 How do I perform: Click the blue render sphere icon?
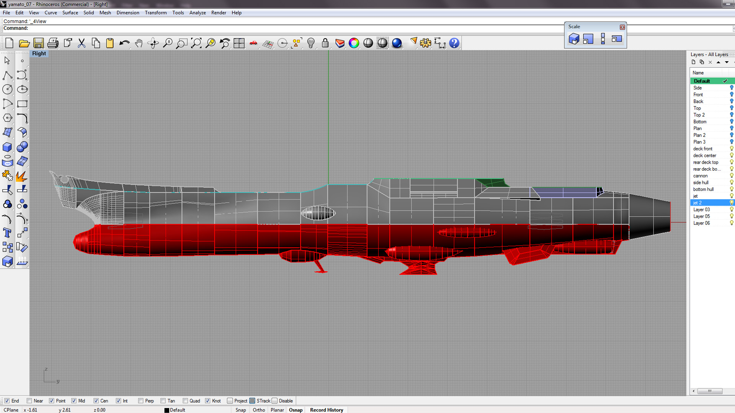click(397, 43)
